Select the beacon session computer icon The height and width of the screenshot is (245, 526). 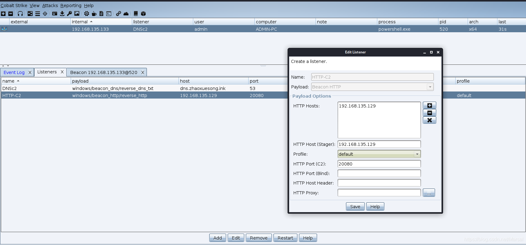pos(4,29)
